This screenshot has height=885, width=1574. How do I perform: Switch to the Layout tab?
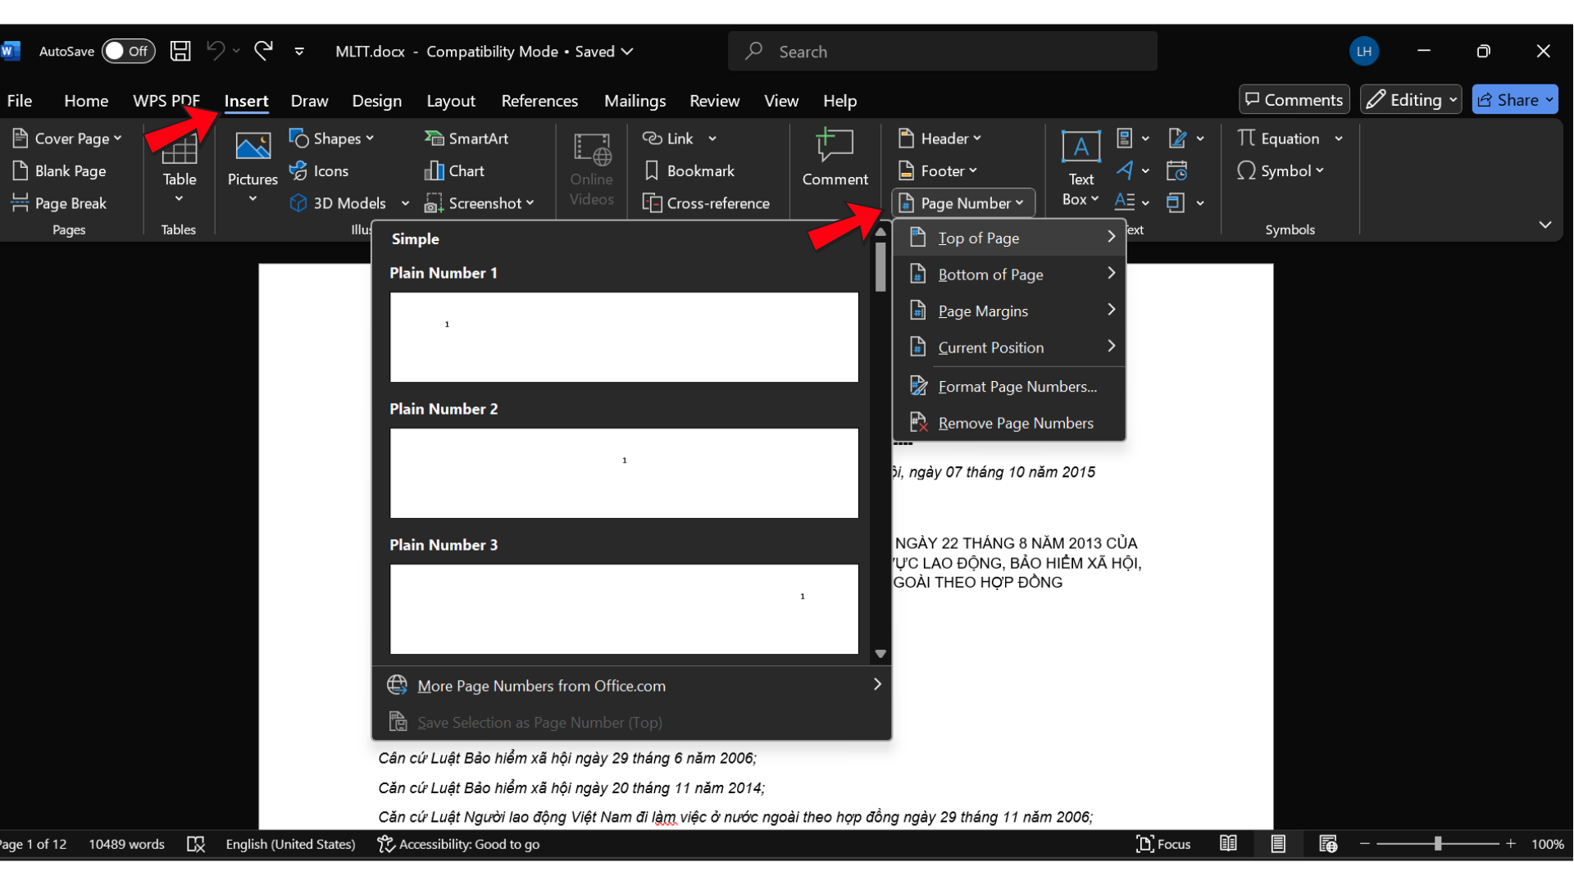(451, 100)
